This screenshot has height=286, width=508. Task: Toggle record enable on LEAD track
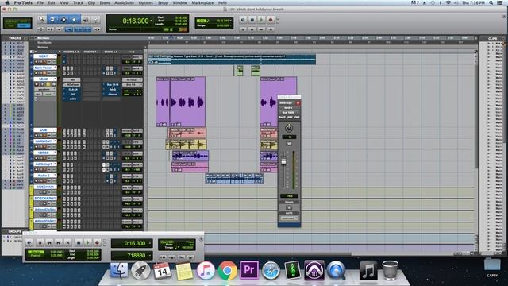click(37, 84)
